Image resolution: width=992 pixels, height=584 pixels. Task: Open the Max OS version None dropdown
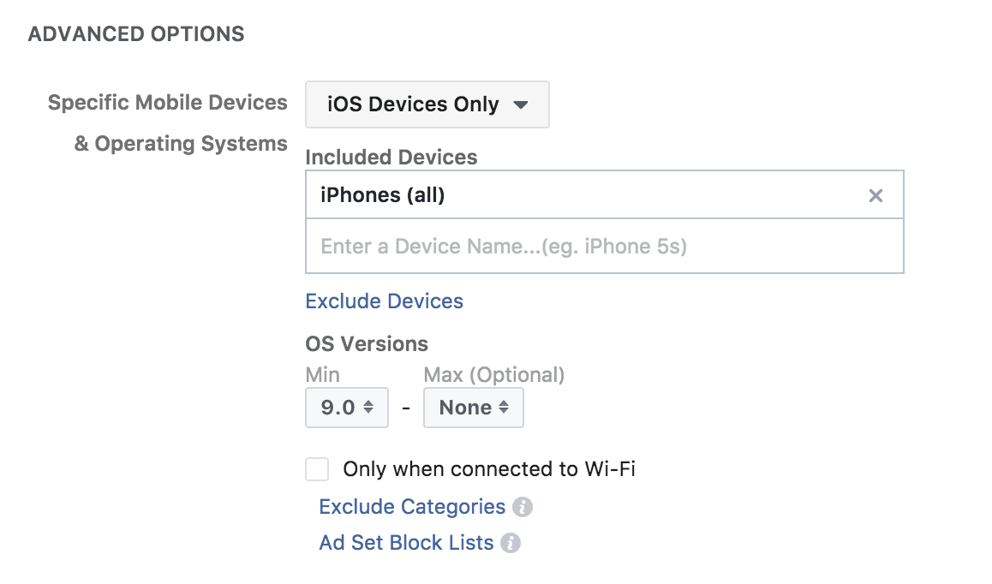(473, 408)
